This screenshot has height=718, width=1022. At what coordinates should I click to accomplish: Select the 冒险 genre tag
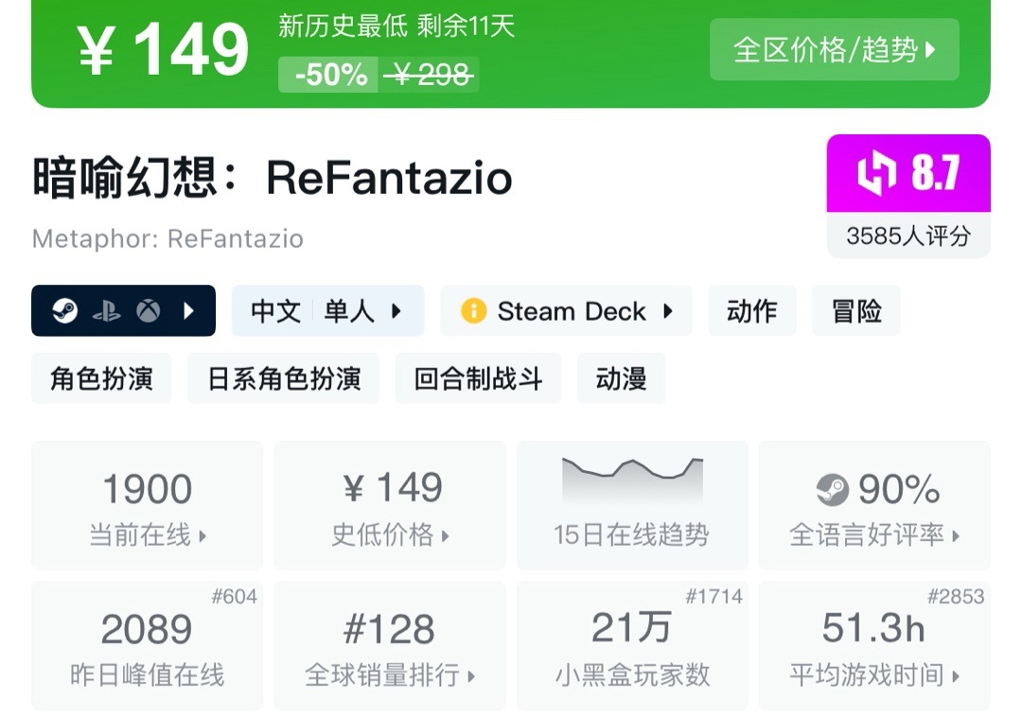855,311
